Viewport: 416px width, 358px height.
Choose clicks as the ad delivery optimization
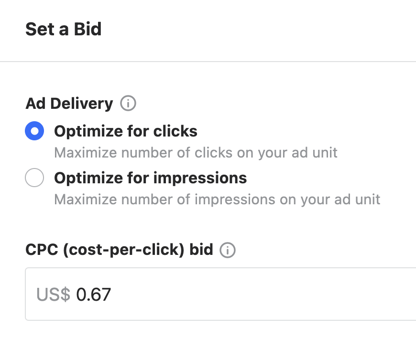(34, 131)
